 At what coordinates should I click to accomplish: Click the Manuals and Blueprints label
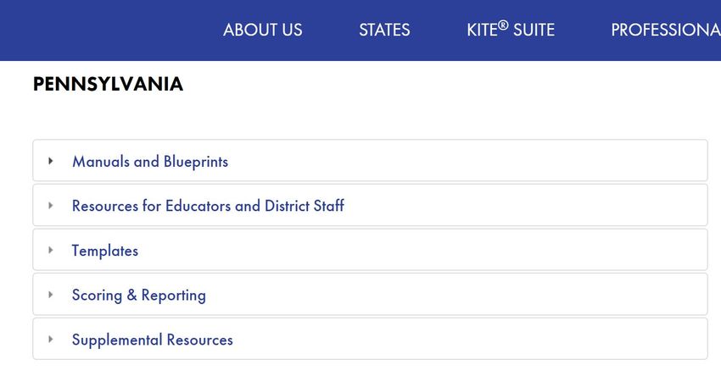pos(150,161)
